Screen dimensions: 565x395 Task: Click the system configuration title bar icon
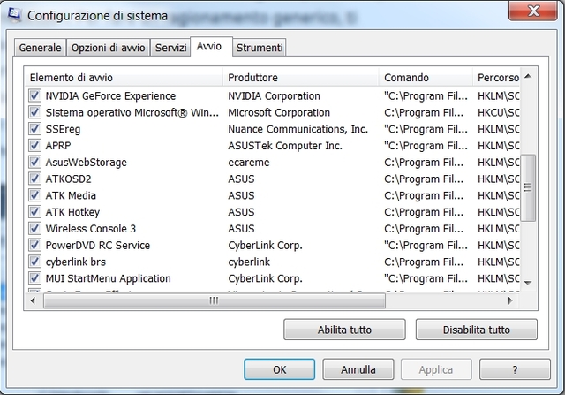coord(14,14)
